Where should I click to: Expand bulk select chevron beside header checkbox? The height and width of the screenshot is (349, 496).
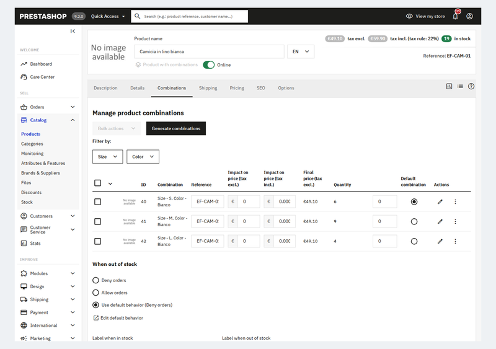point(110,183)
